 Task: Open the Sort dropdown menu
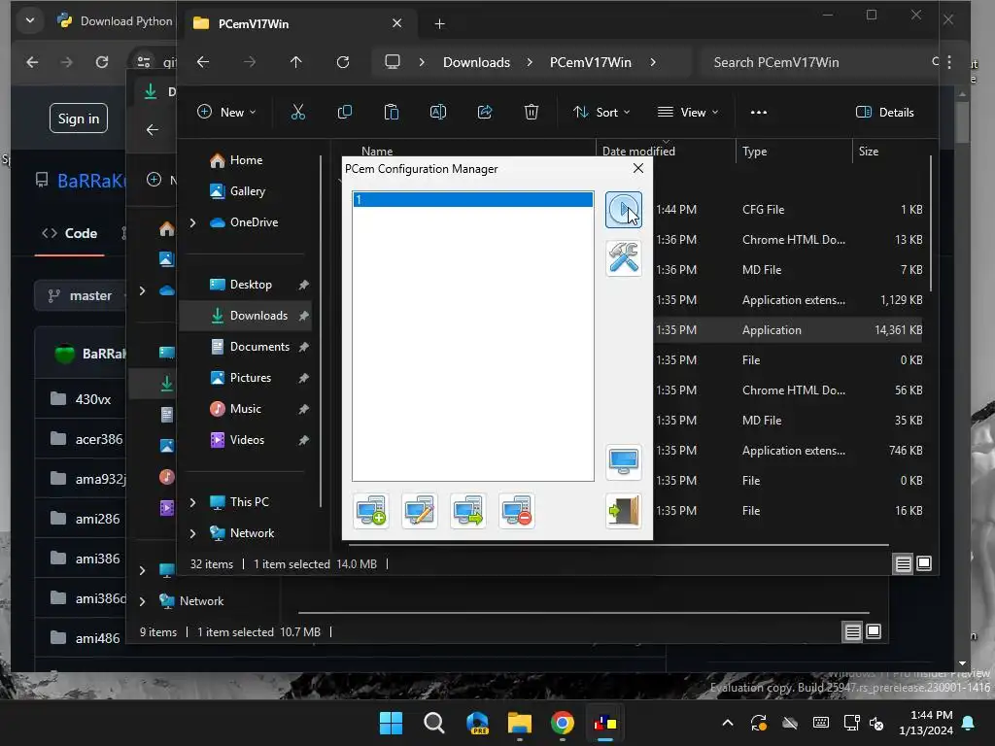tap(601, 113)
